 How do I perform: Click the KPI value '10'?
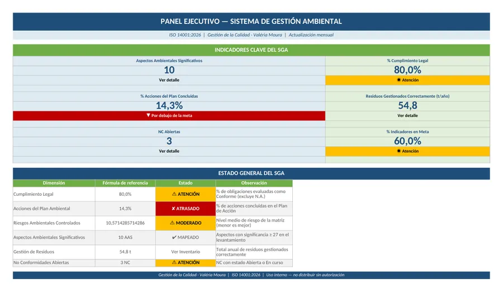[x=169, y=70]
